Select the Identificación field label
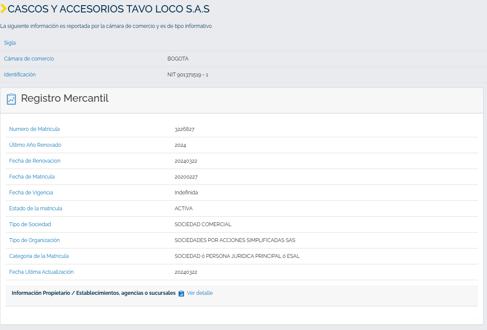This screenshot has width=487, height=330. pos(20,75)
